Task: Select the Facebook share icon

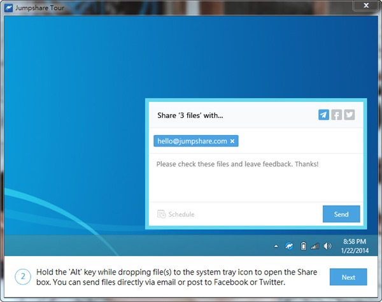Action: [336, 115]
